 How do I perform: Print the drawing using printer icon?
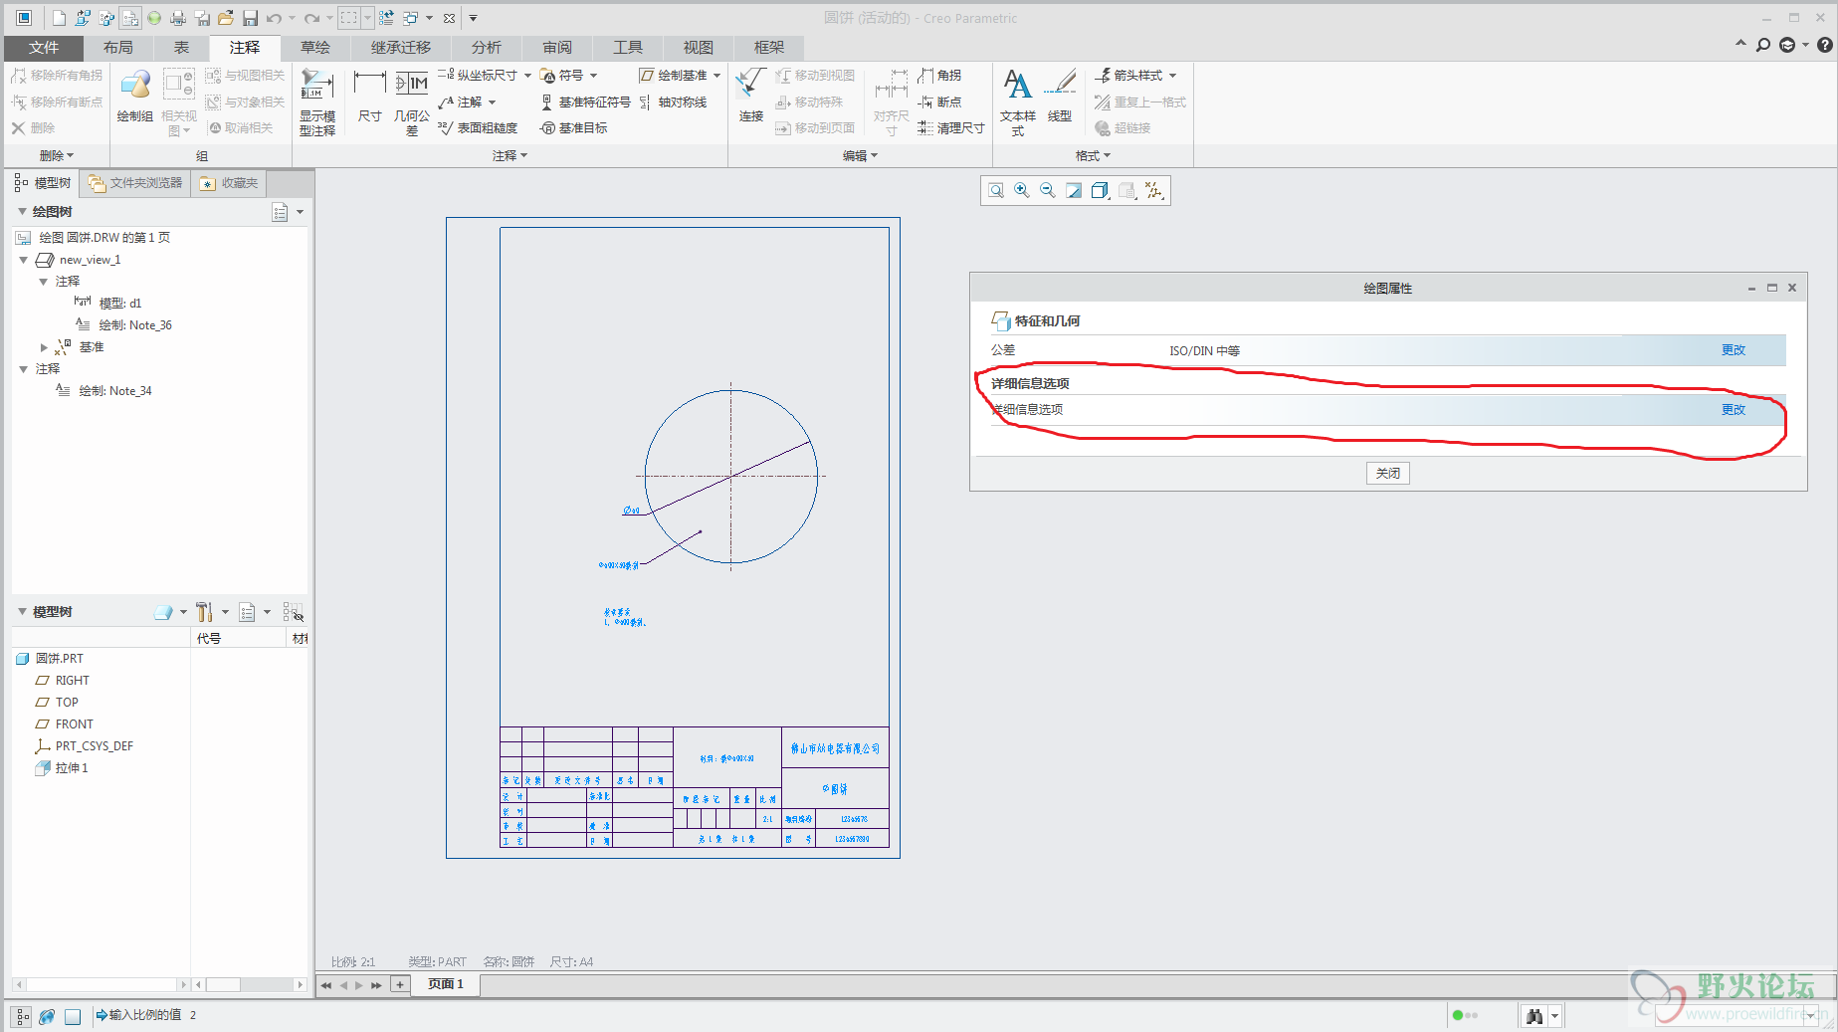(x=178, y=18)
